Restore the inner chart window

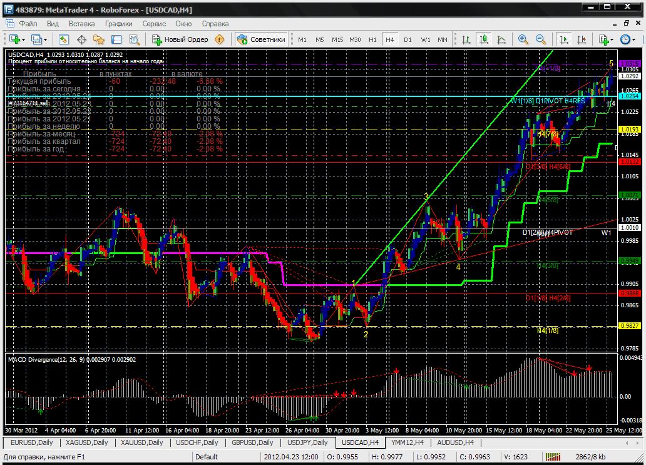click(x=627, y=23)
